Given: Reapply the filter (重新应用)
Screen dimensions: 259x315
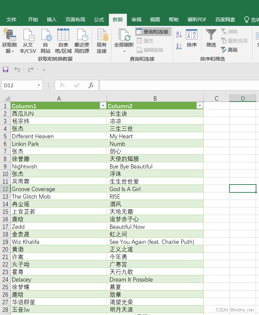Looking at the screenshot, I should 234,41.
